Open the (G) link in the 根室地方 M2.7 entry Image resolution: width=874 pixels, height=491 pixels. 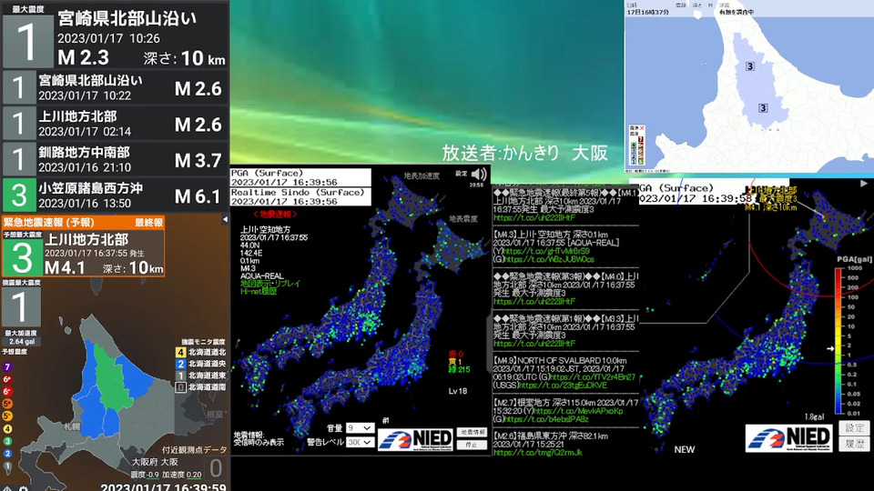[545, 419]
